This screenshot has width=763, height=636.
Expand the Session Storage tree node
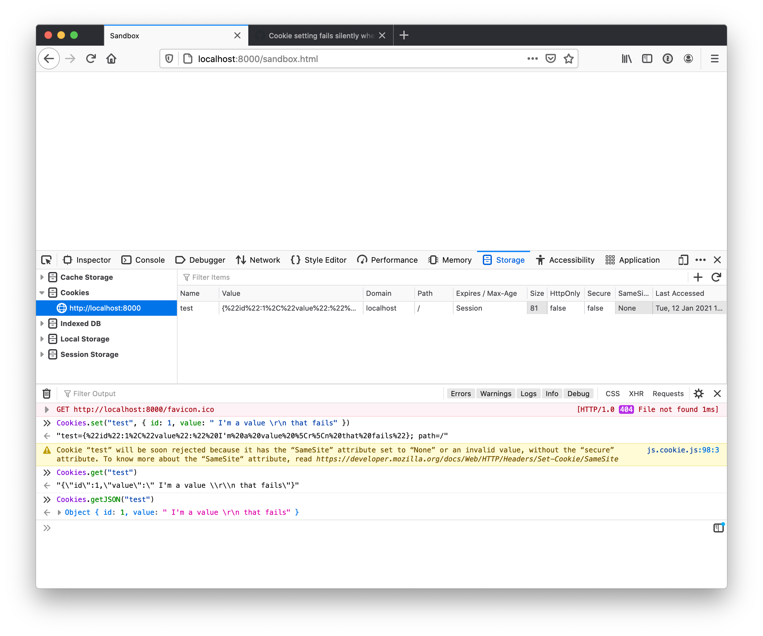point(42,355)
